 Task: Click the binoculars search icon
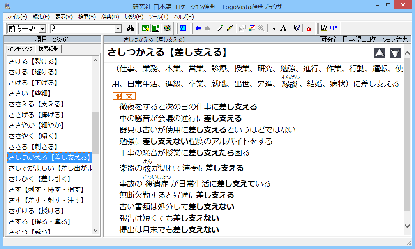131,28
